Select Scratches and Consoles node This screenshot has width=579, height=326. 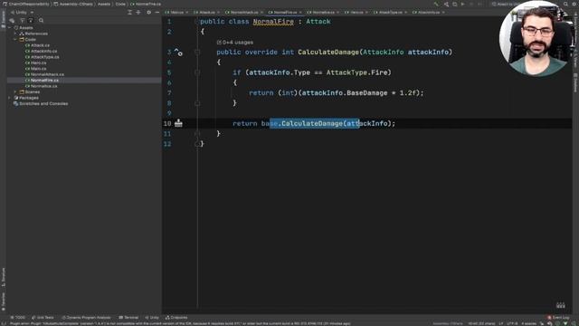pos(41,103)
